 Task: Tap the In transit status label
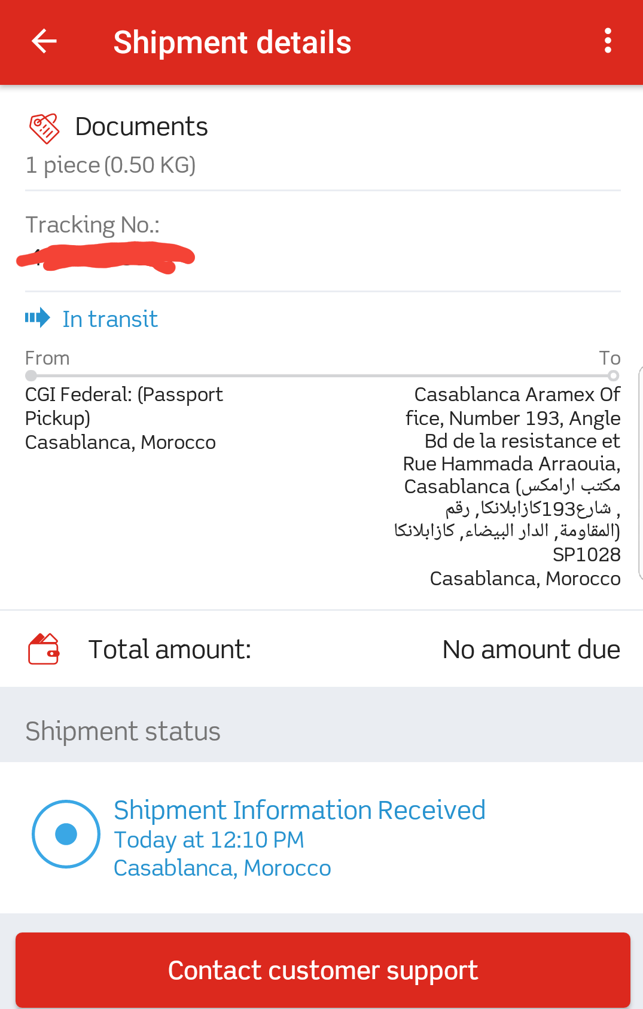point(110,319)
